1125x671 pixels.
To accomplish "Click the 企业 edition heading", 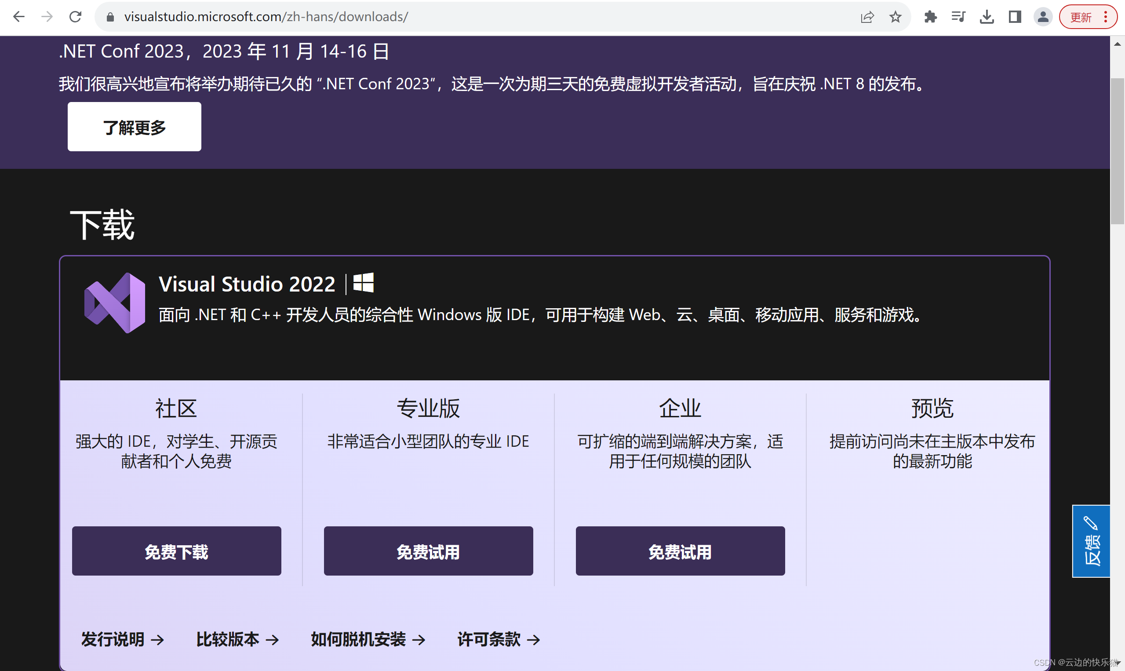I will [680, 408].
